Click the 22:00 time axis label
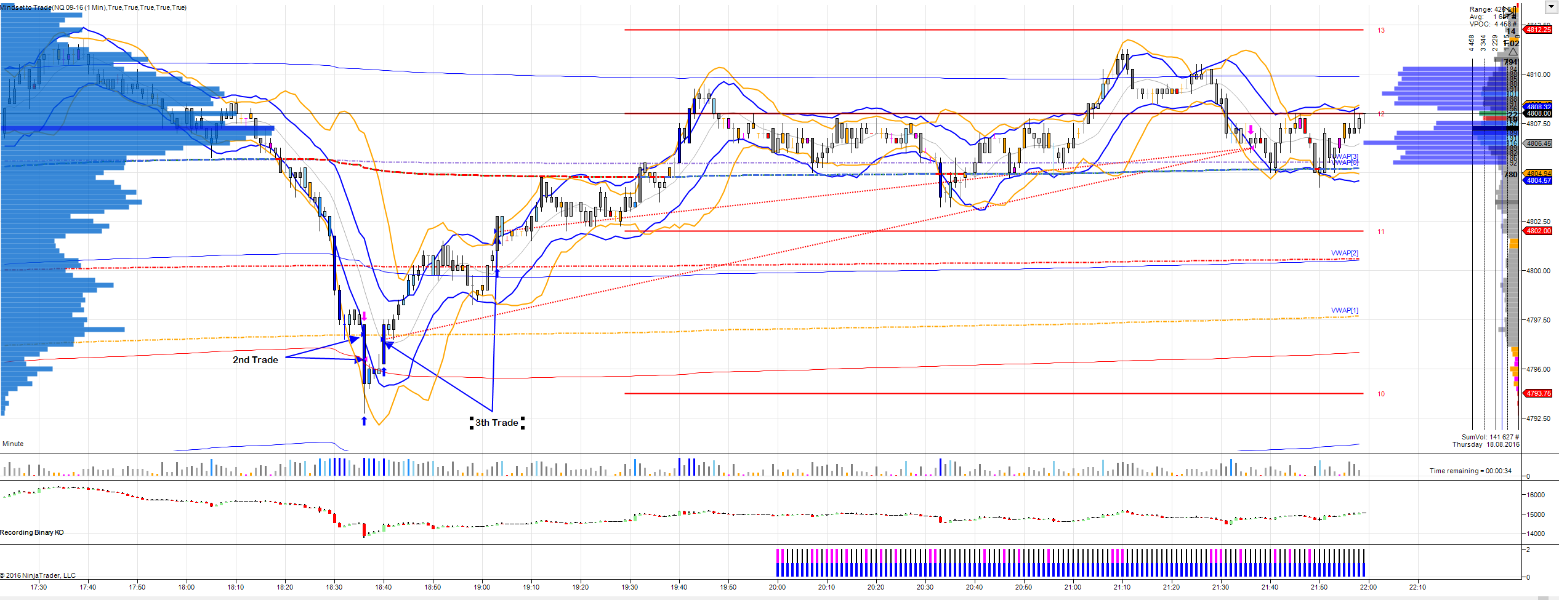Image resolution: width=1559 pixels, height=600 pixels. 1369,587
